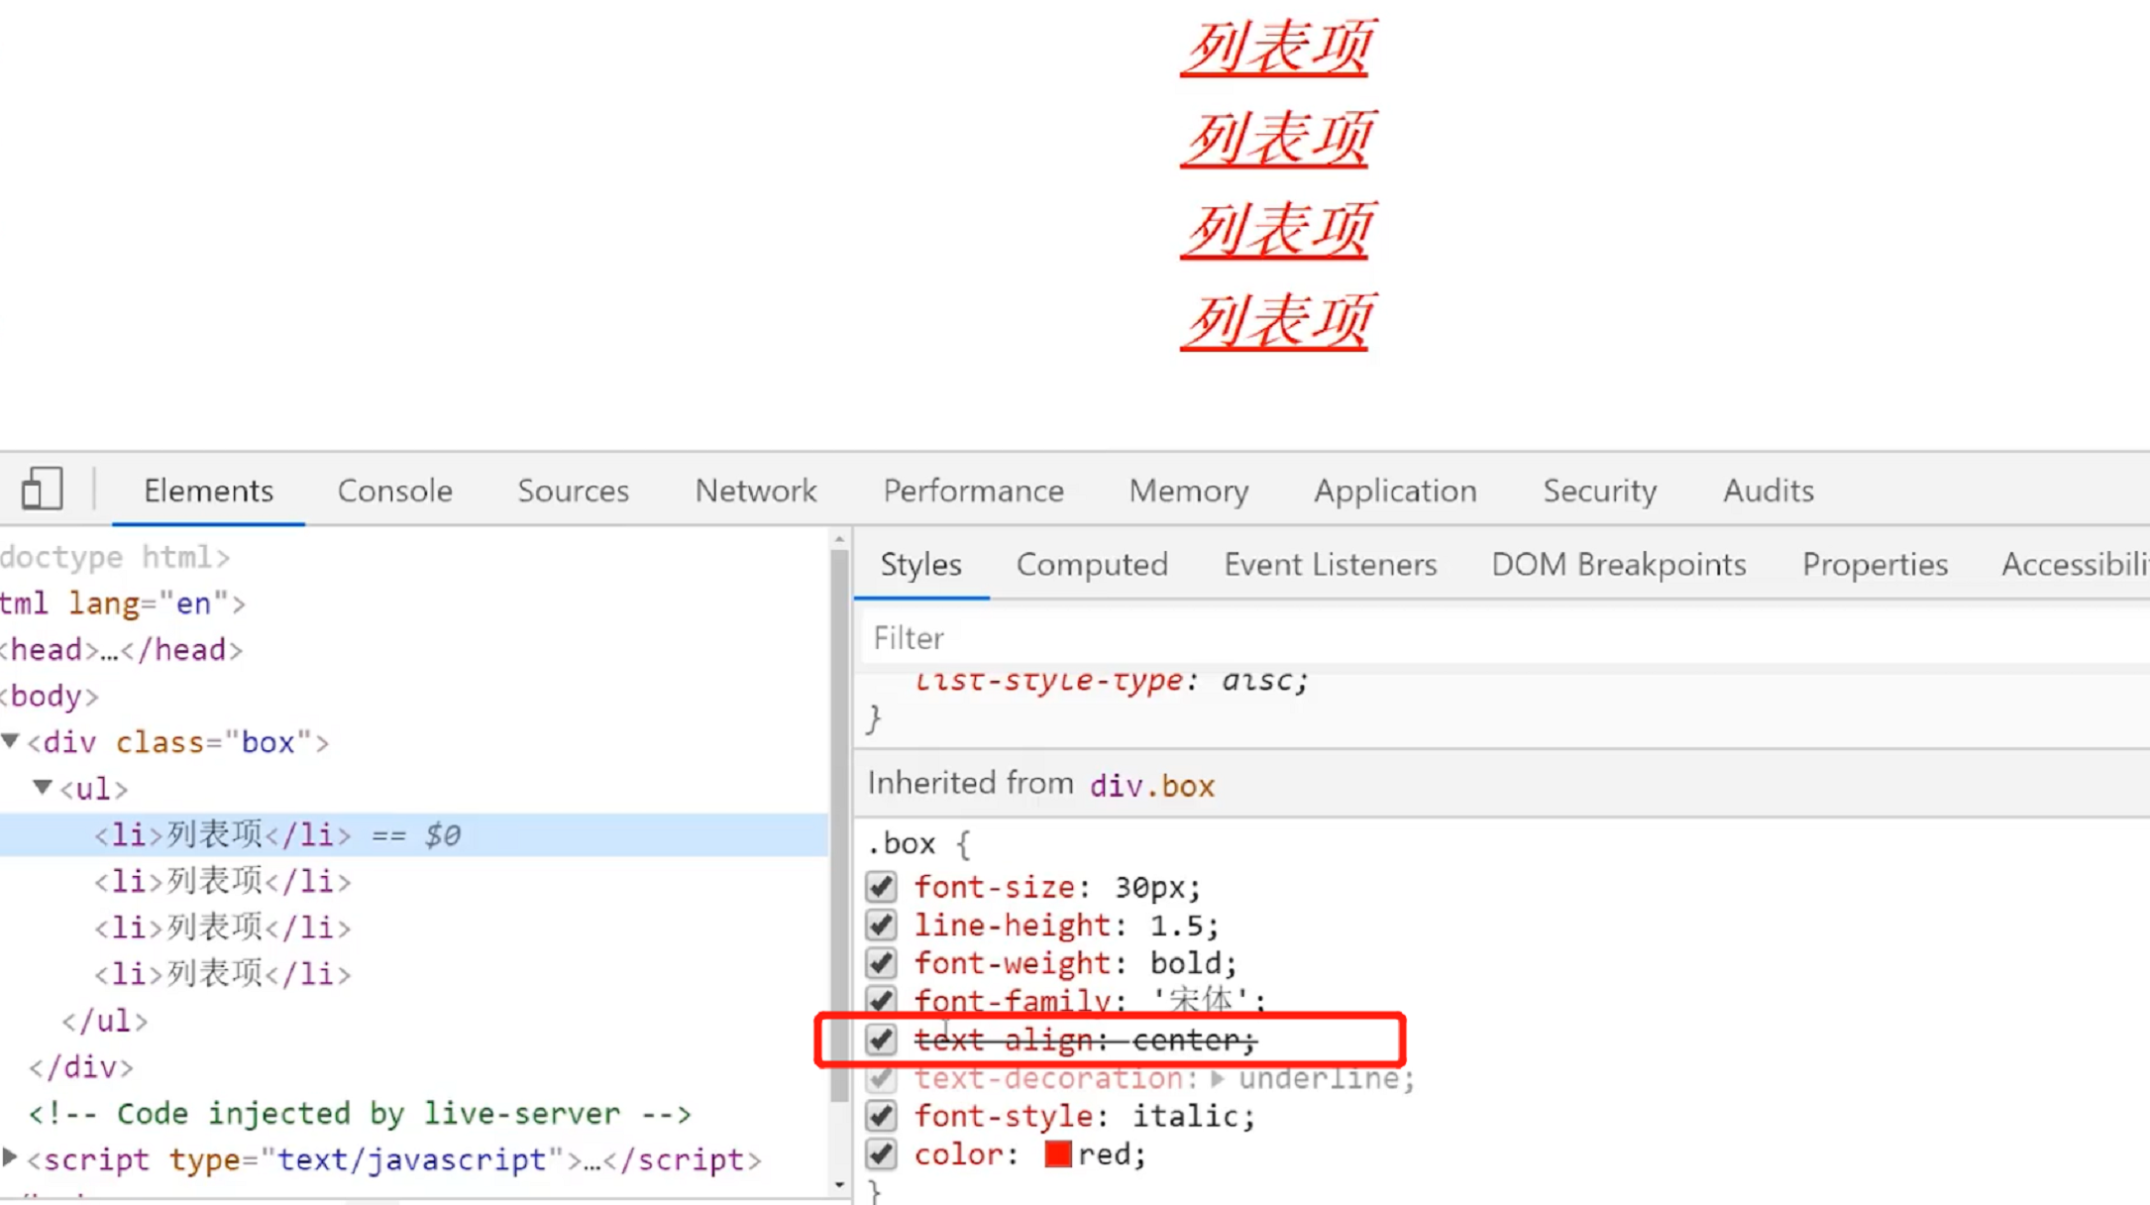Uncheck the font-weight: bold property
The height and width of the screenshot is (1205, 2150).
(881, 962)
